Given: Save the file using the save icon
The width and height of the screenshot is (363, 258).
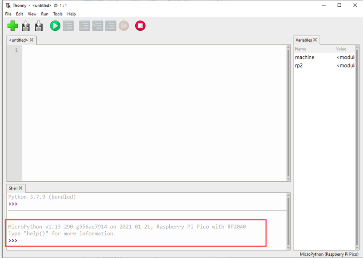Looking at the screenshot, I should pos(39,26).
